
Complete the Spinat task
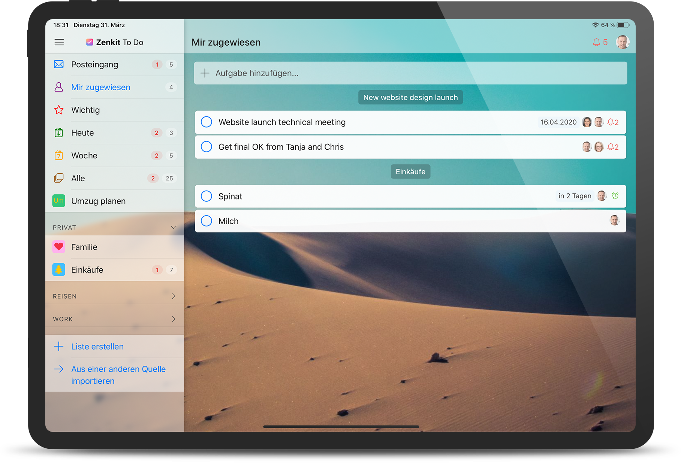point(207,196)
